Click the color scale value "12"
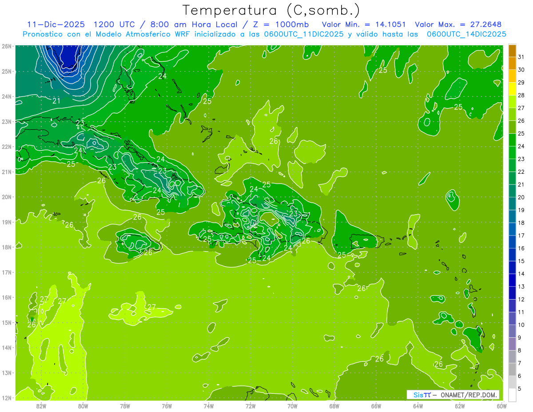The width and height of the screenshot is (533, 412). [521, 300]
